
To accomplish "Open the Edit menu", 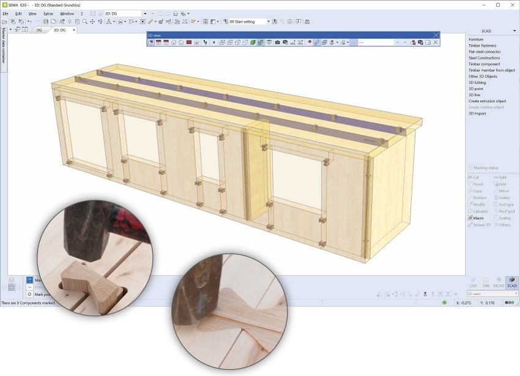I will coord(18,13).
